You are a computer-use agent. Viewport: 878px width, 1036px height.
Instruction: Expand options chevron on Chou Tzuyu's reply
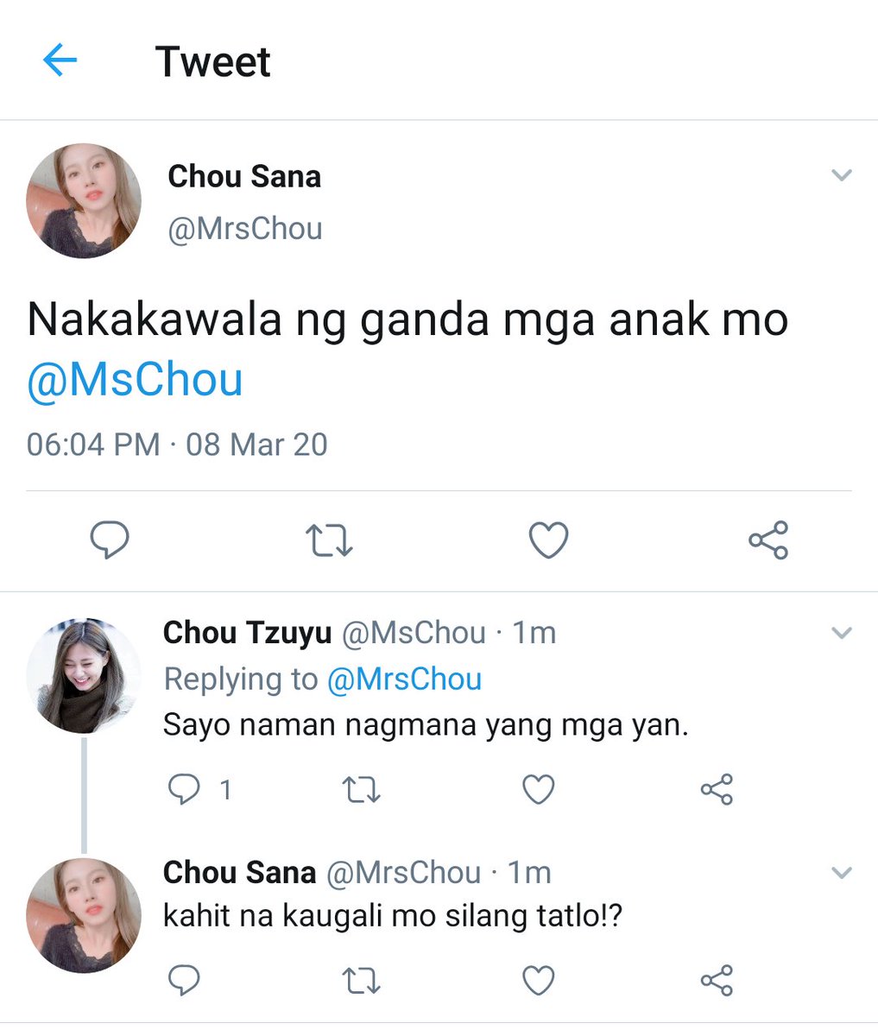pyautogui.click(x=841, y=633)
